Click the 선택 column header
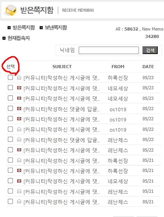 11,67
